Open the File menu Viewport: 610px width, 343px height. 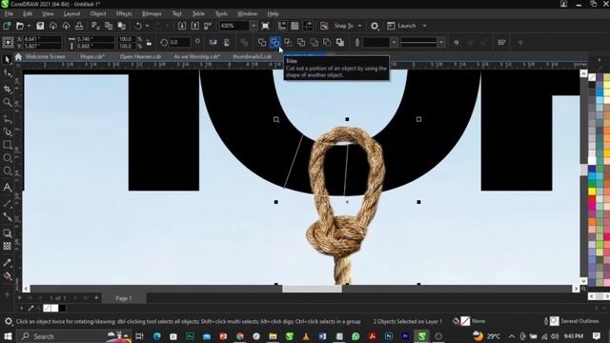coord(9,13)
